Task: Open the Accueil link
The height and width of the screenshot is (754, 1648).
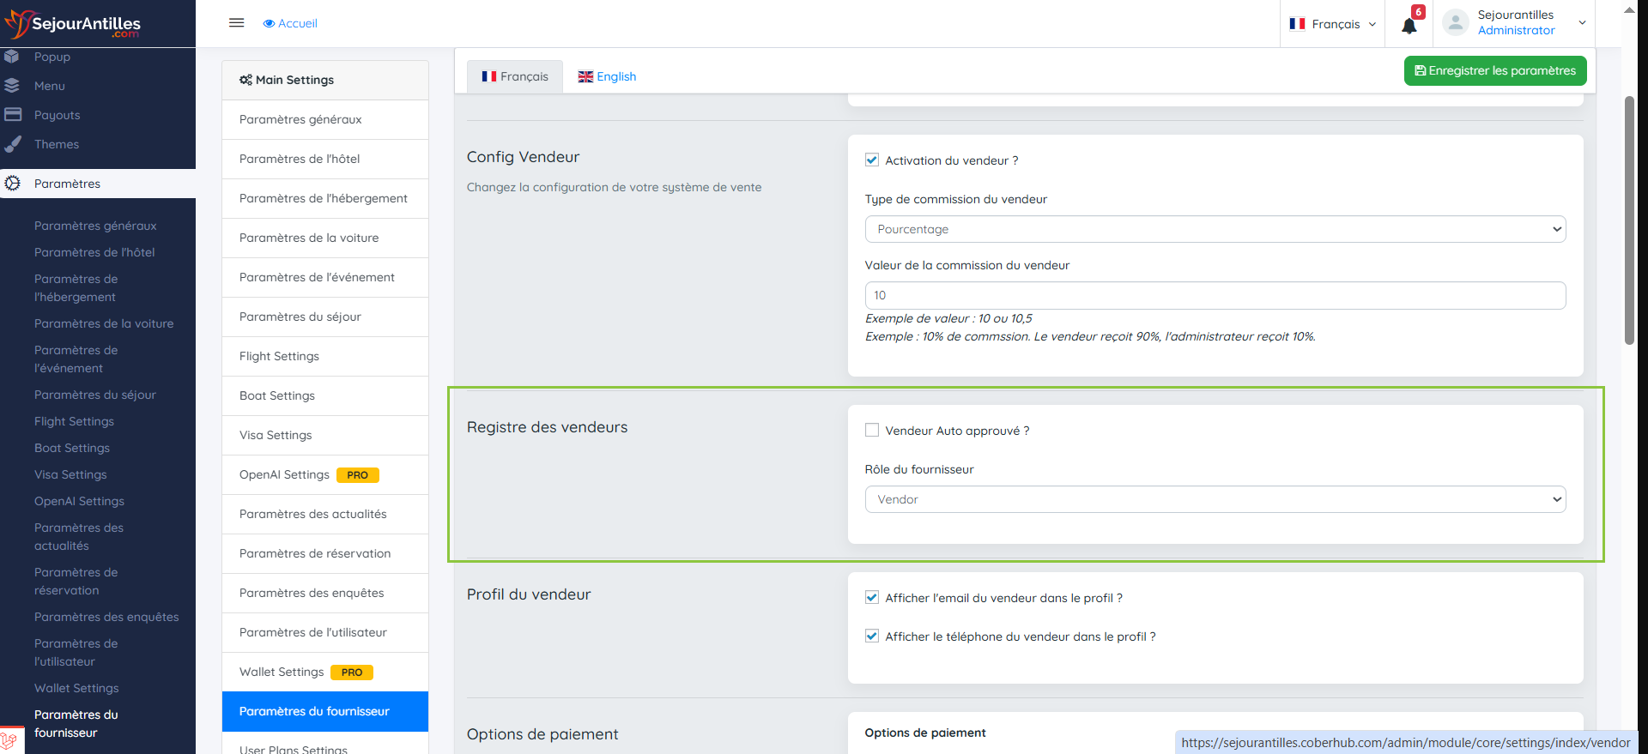Action: pos(291,23)
